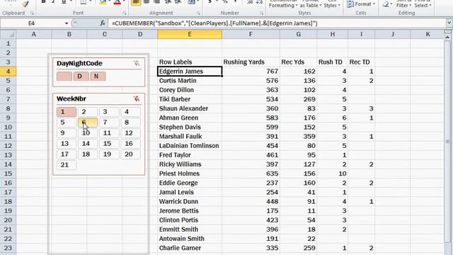The width and height of the screenshot is (453, 255).
Task: Click the Name Box showing E4
Action: (x=32, y=23)
